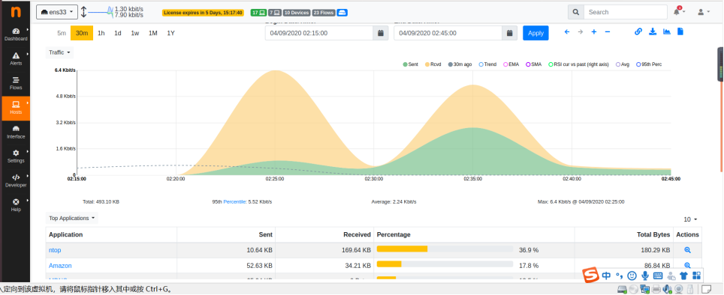Open the Alerts sidebar menu

click(16, 59)
